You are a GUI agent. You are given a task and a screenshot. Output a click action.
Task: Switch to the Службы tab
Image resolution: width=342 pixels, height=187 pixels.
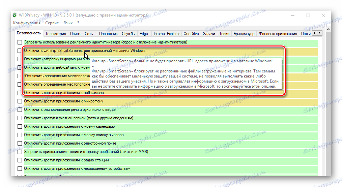click(x=129, y=34)
